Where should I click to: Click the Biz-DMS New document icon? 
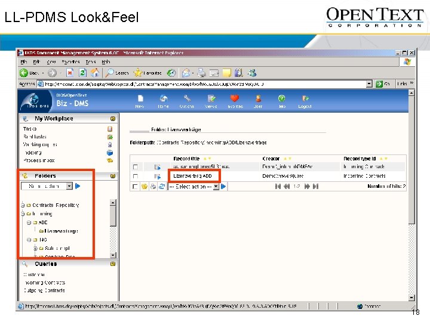[140, 98]
